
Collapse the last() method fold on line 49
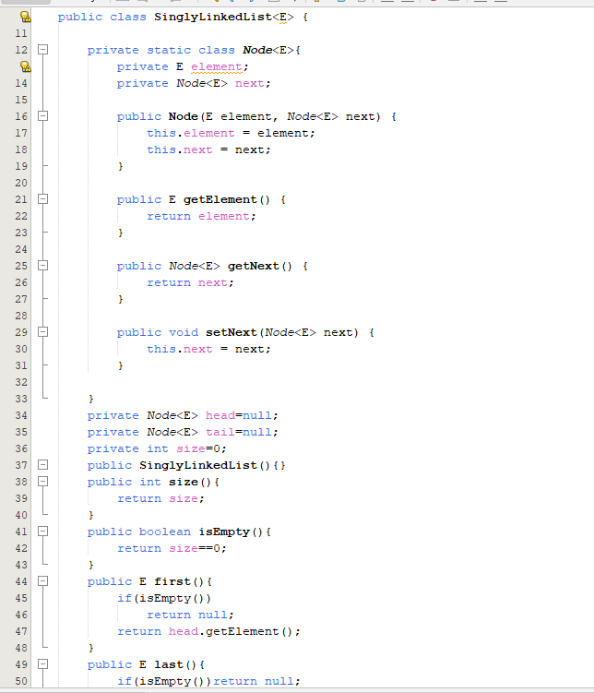click(42, 664)
